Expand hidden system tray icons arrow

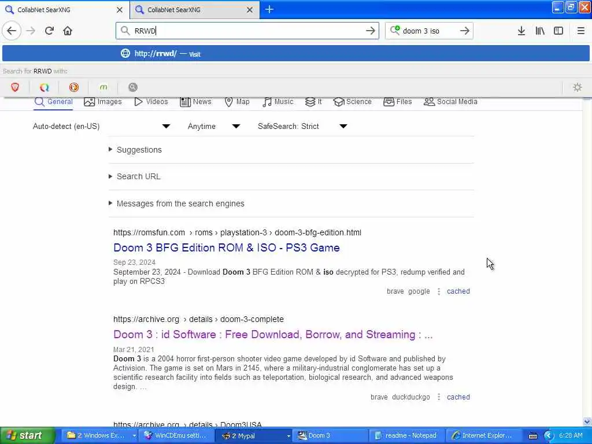(x=549, y=436)
